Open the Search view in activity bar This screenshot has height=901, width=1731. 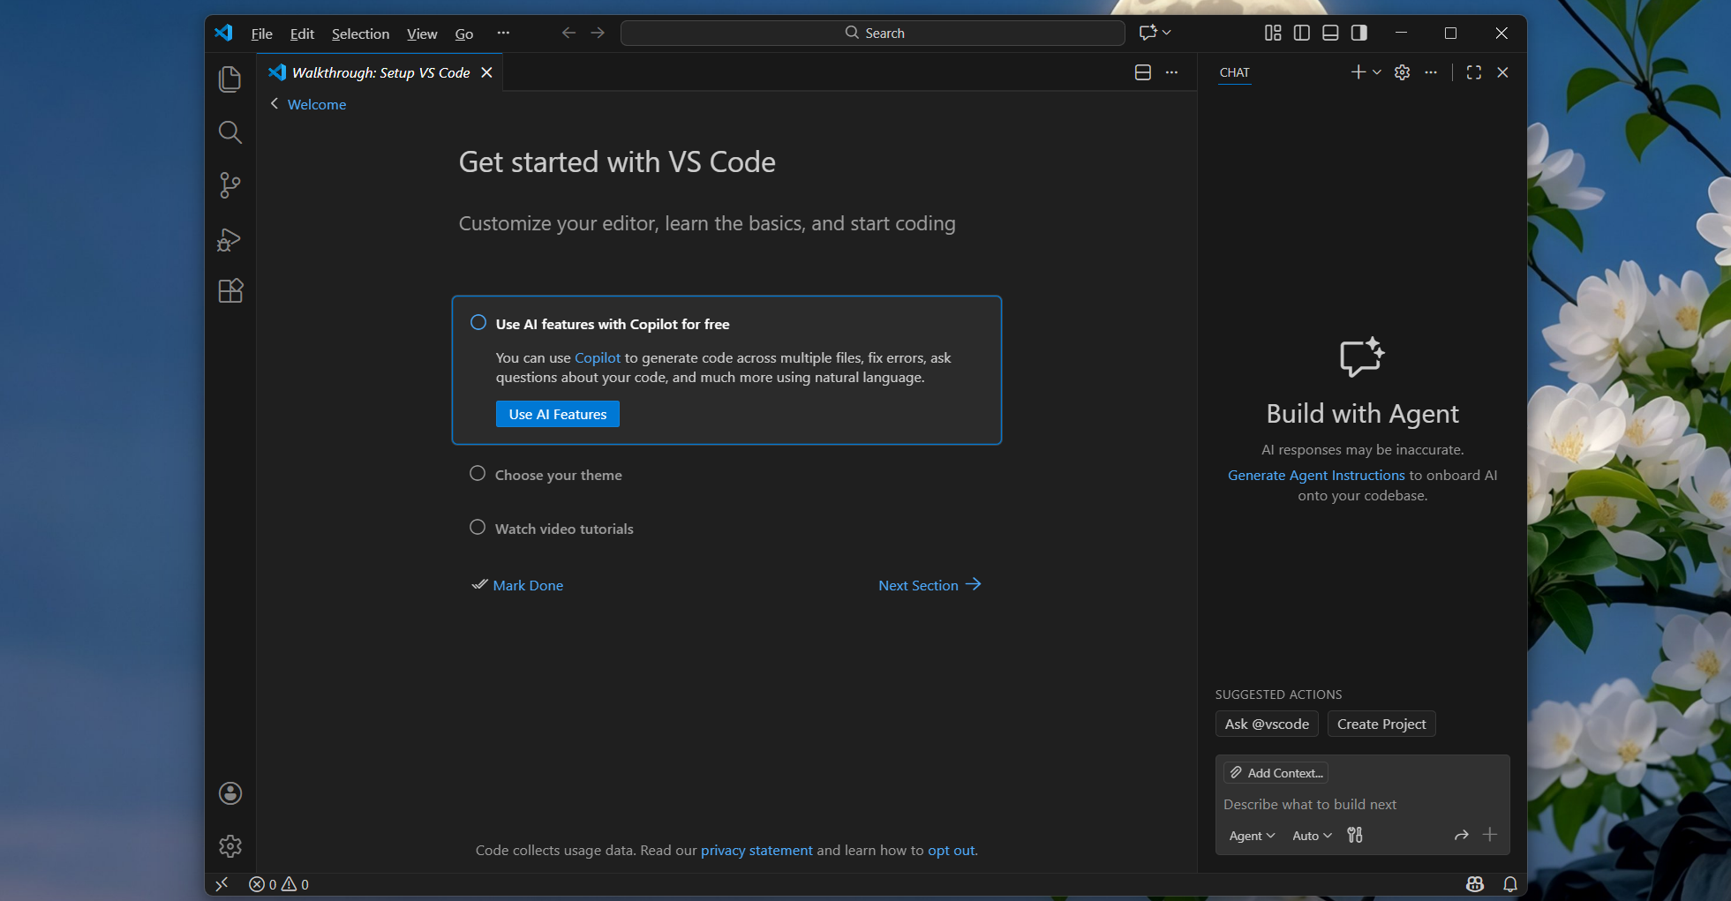point(230,132)
